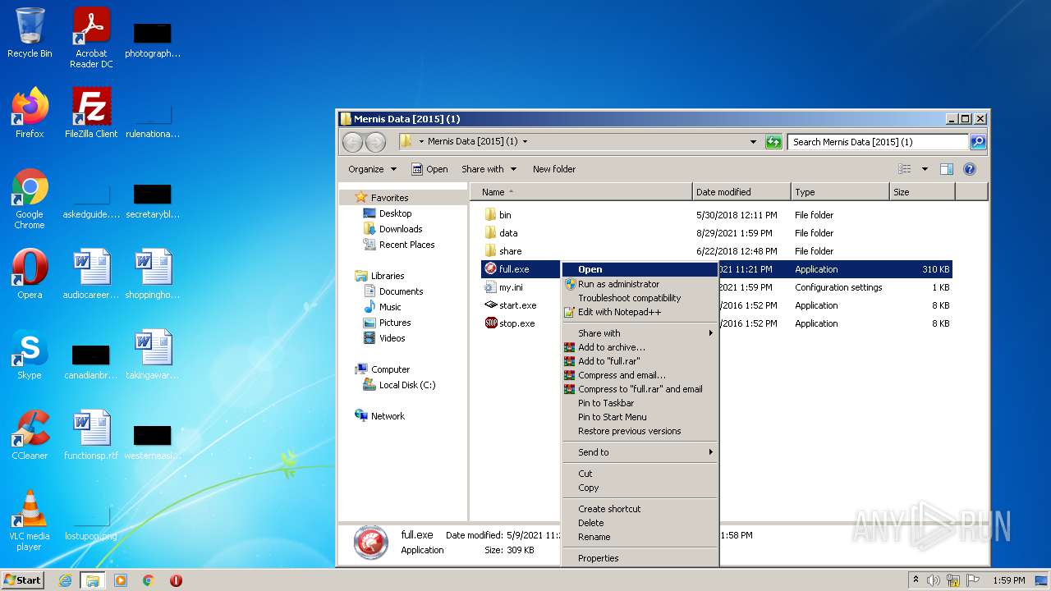The height and width of the screenshot is (591, 1051).
Task: Refresh the folder with green arrows button
Action: (x=773, y=142)
